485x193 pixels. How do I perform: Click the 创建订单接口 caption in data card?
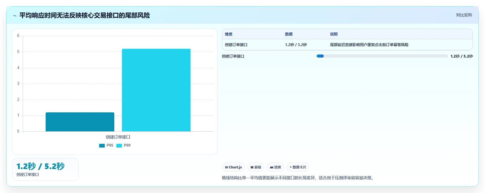coord(28,175)
